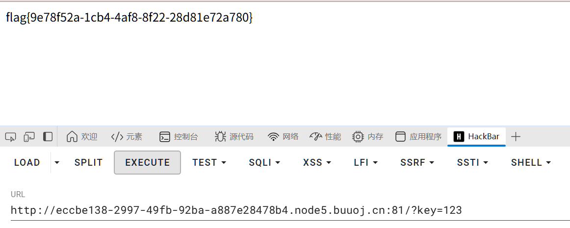
Task: Switch to the 元素 elements tab
Action: (x=127, y=137)
